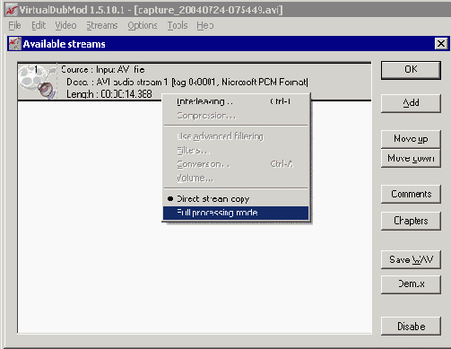The width and height of the screenshot is (451, 349).
Task: Click the Save WAV button
Action: pos(411,259)
